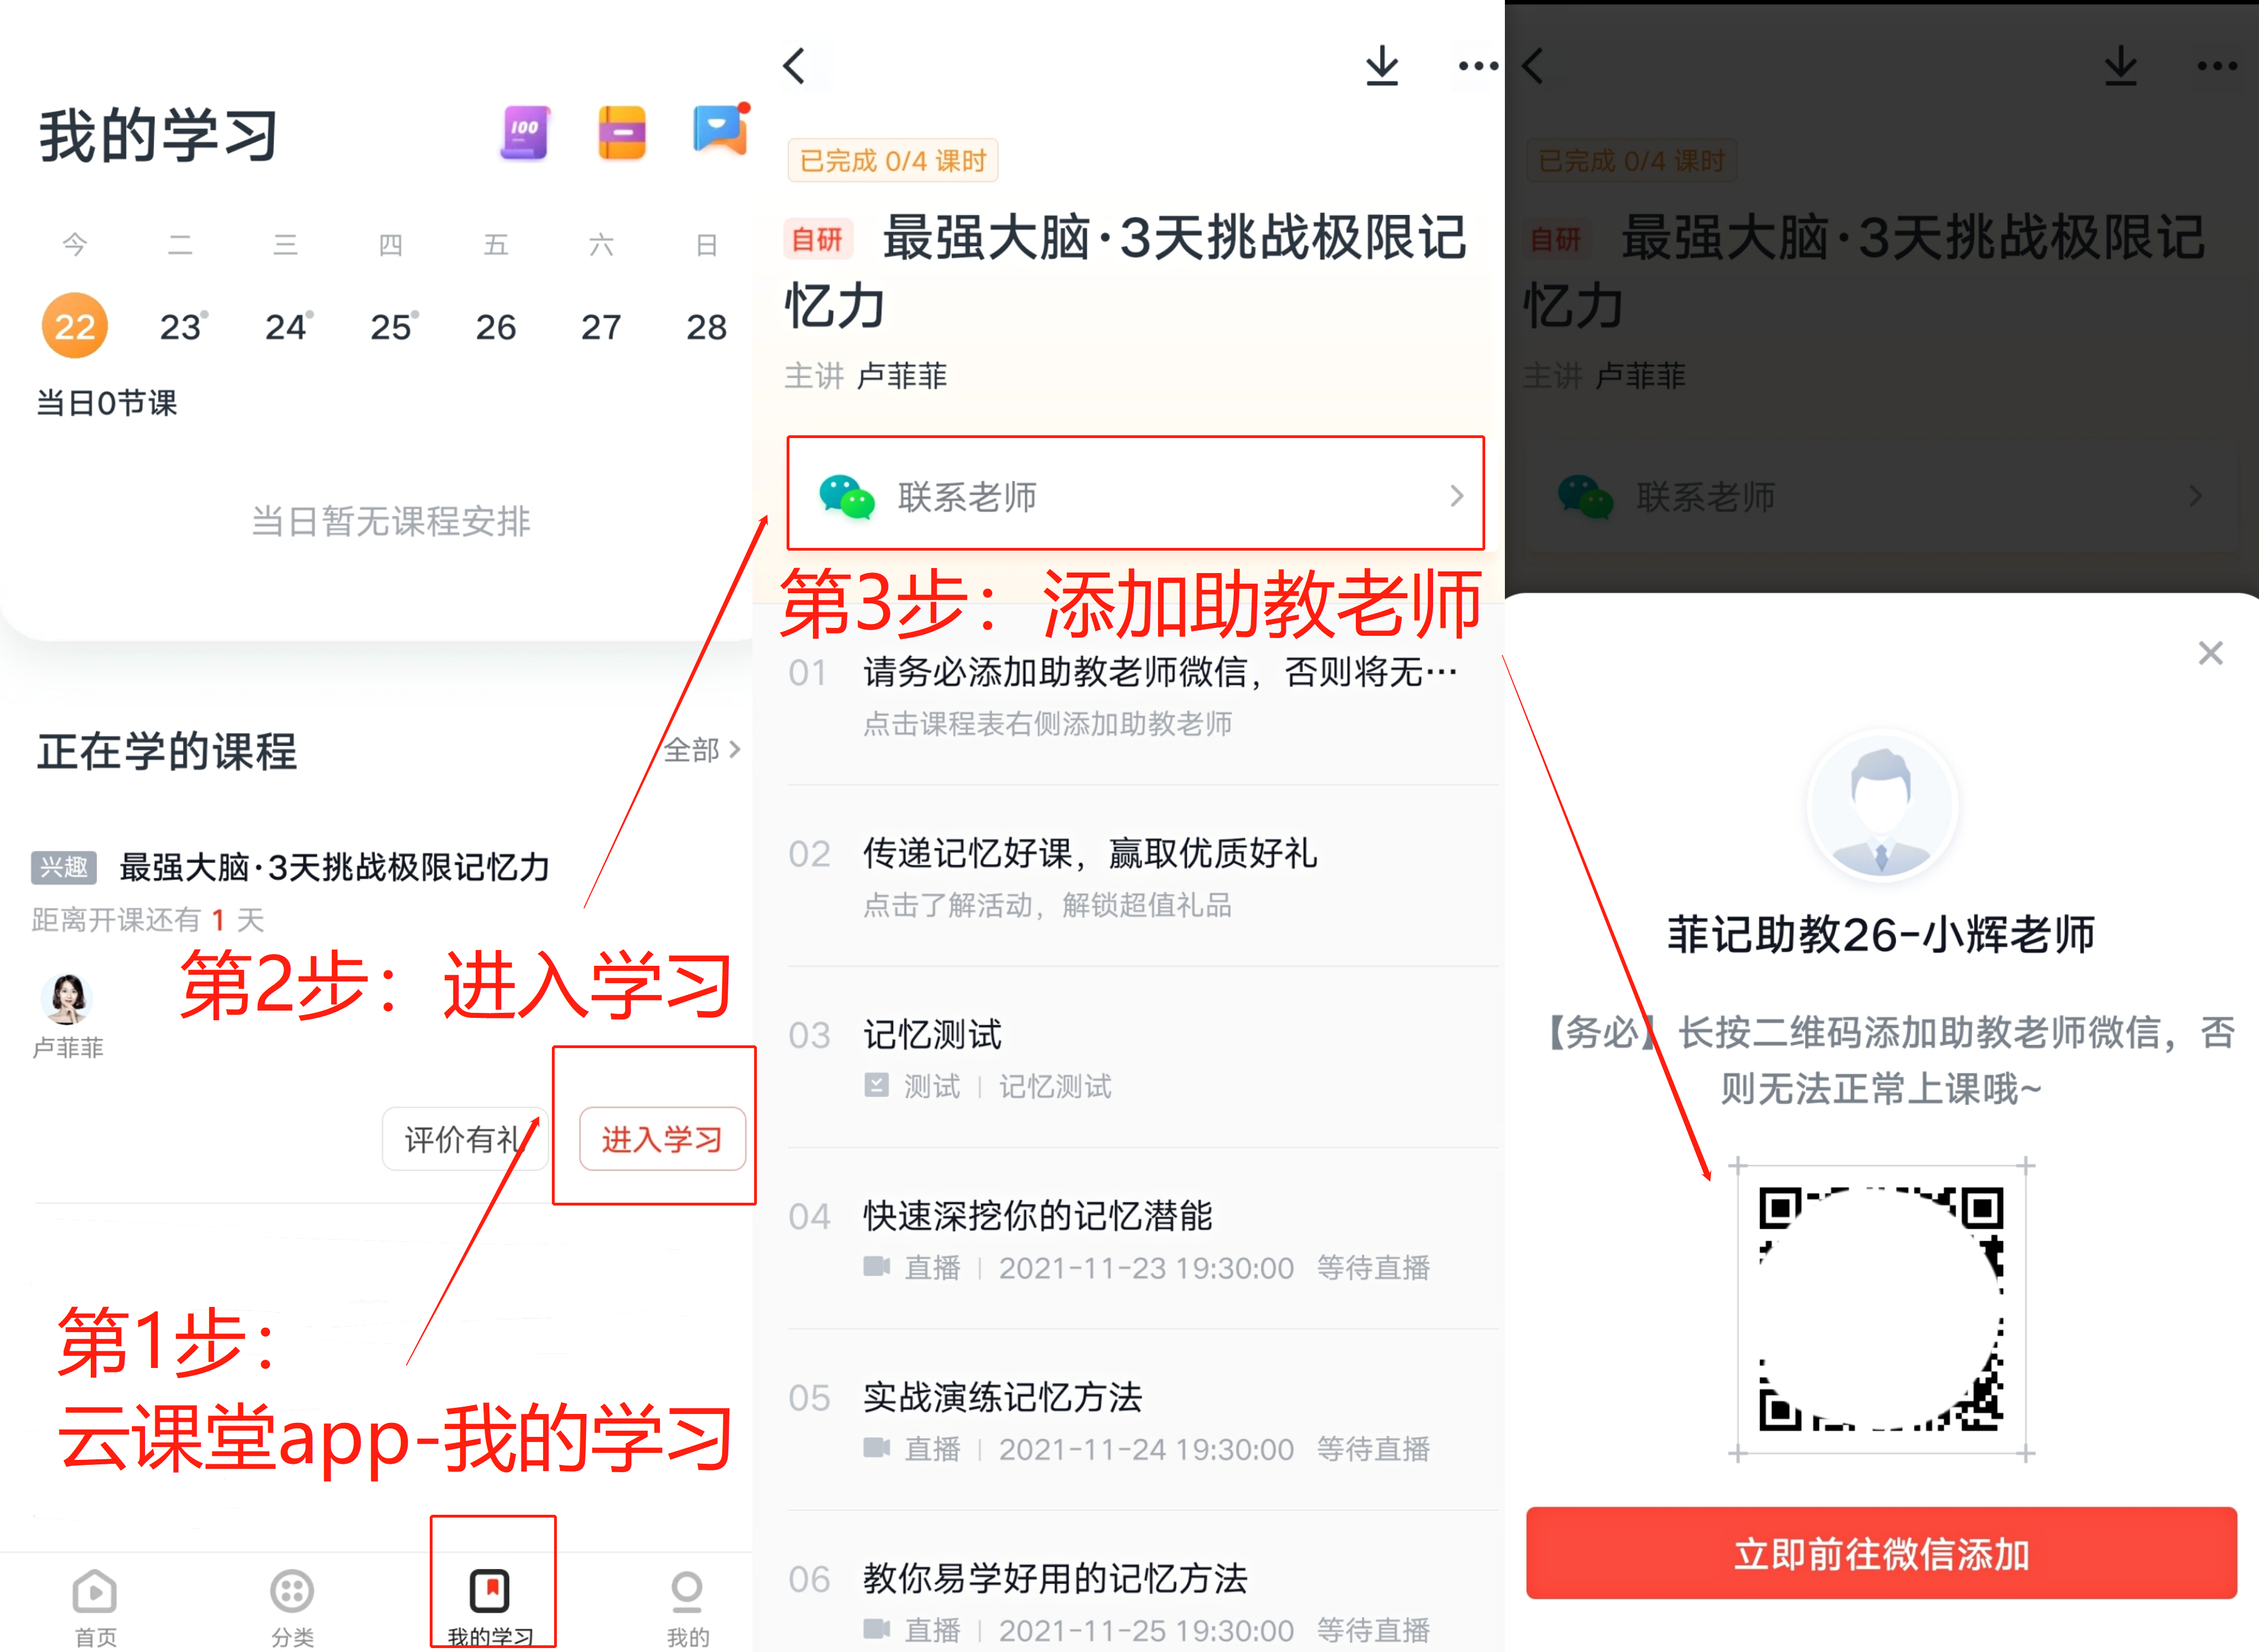Tap the WeChat icon beside 联系老师
Image resolution: width=2259 pixels, height=1652 pixels.
pos(846,496)
